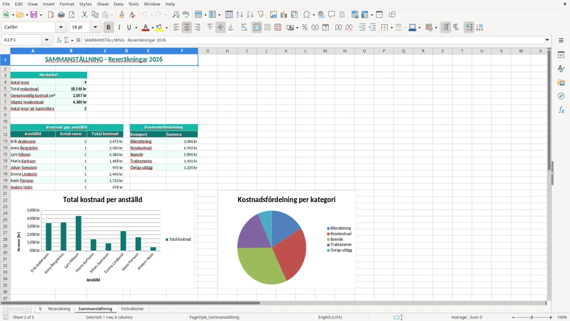This screenshot has height=321, width=570.
Task: Open the font name dropdown
Action: pyautogui.click(x=61, y=27)
